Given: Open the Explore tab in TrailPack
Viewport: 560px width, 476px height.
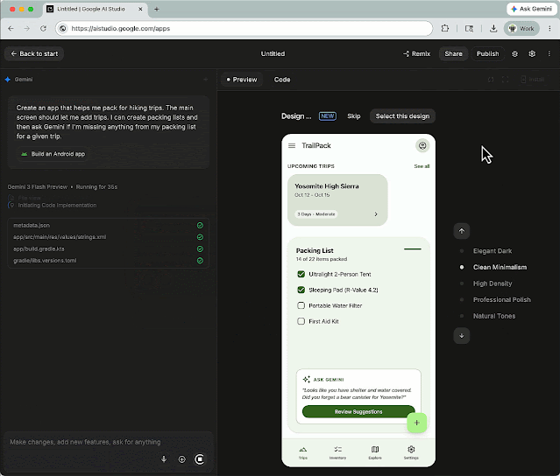Looking at the screenshot, I should click(375, 452).
